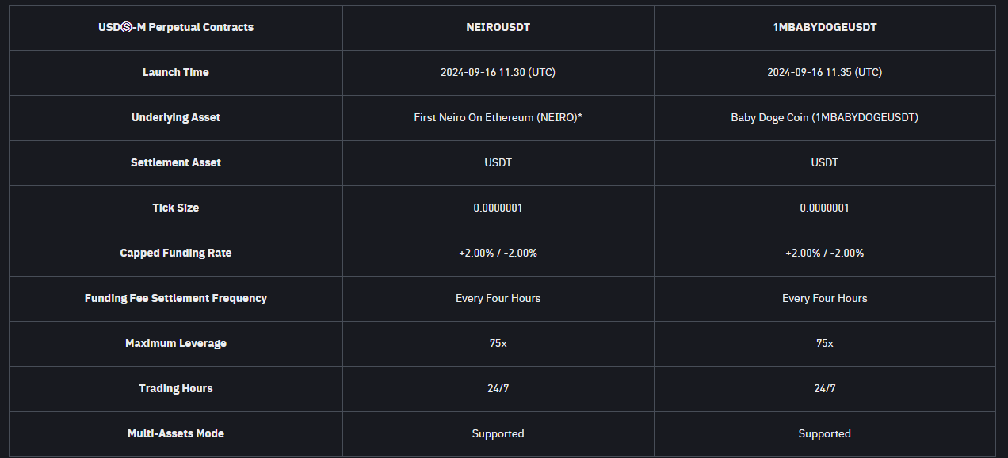Click 1MBABYDOGEUSDT launch time 2024-09-16 11:35 (UTC)

824,72
